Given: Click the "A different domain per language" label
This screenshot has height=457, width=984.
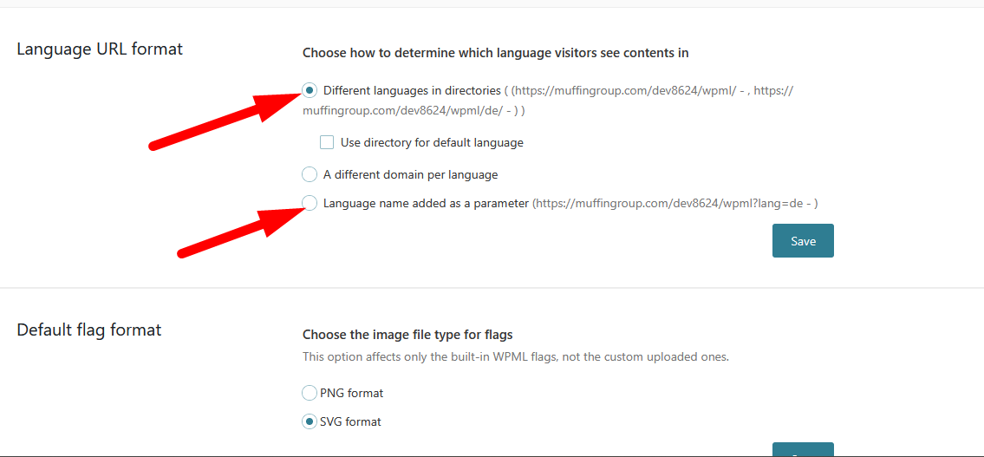Looking at the screenshot, I should (410, 174).
